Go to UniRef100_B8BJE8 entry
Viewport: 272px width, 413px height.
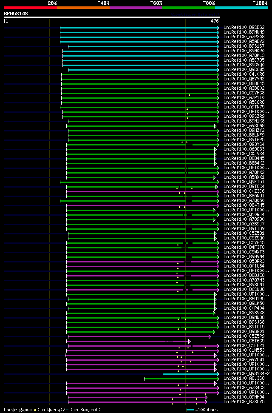coord(244,276)
